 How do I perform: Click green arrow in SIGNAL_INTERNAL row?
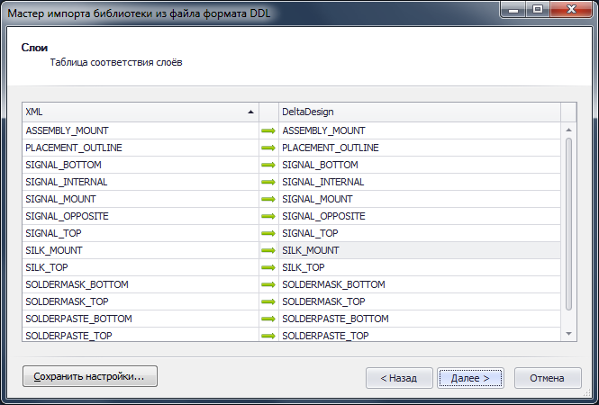(x=268, y=182)
